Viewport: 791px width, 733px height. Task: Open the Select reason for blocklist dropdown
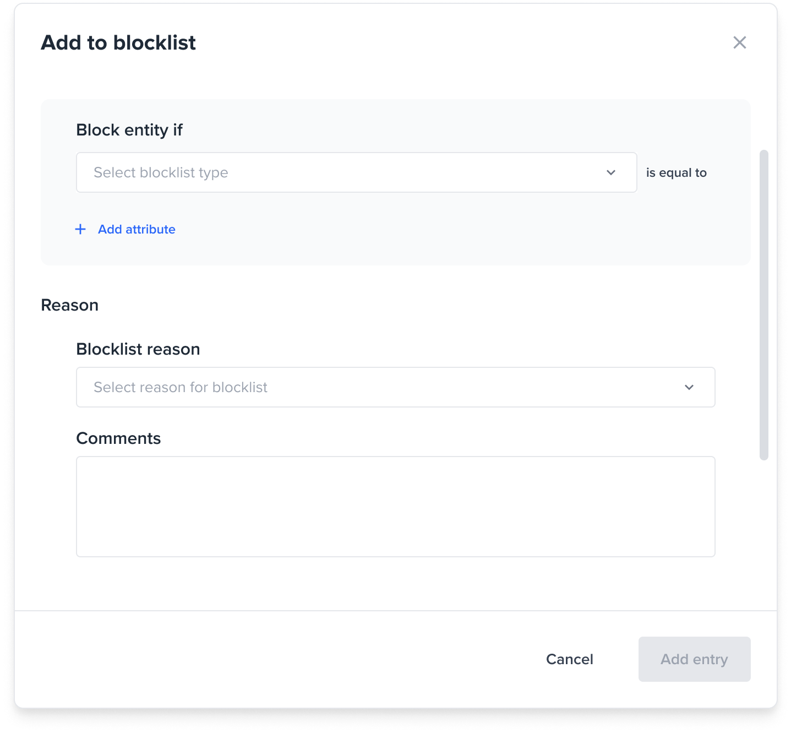pyautogui.click(x=395, y=387)
